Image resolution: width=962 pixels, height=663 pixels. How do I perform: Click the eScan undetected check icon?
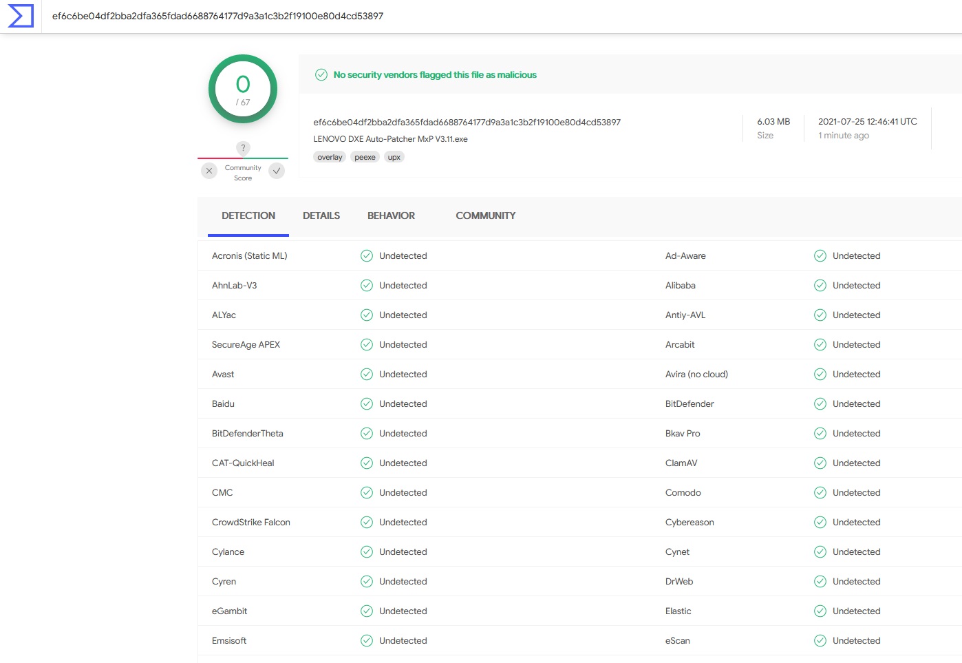coord(820,641)
